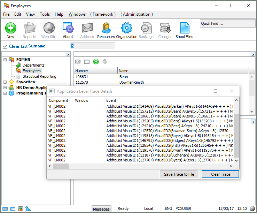The image size is (257, 213).
Task: Click the envelope icon above employee list
Action: (78, 62)
